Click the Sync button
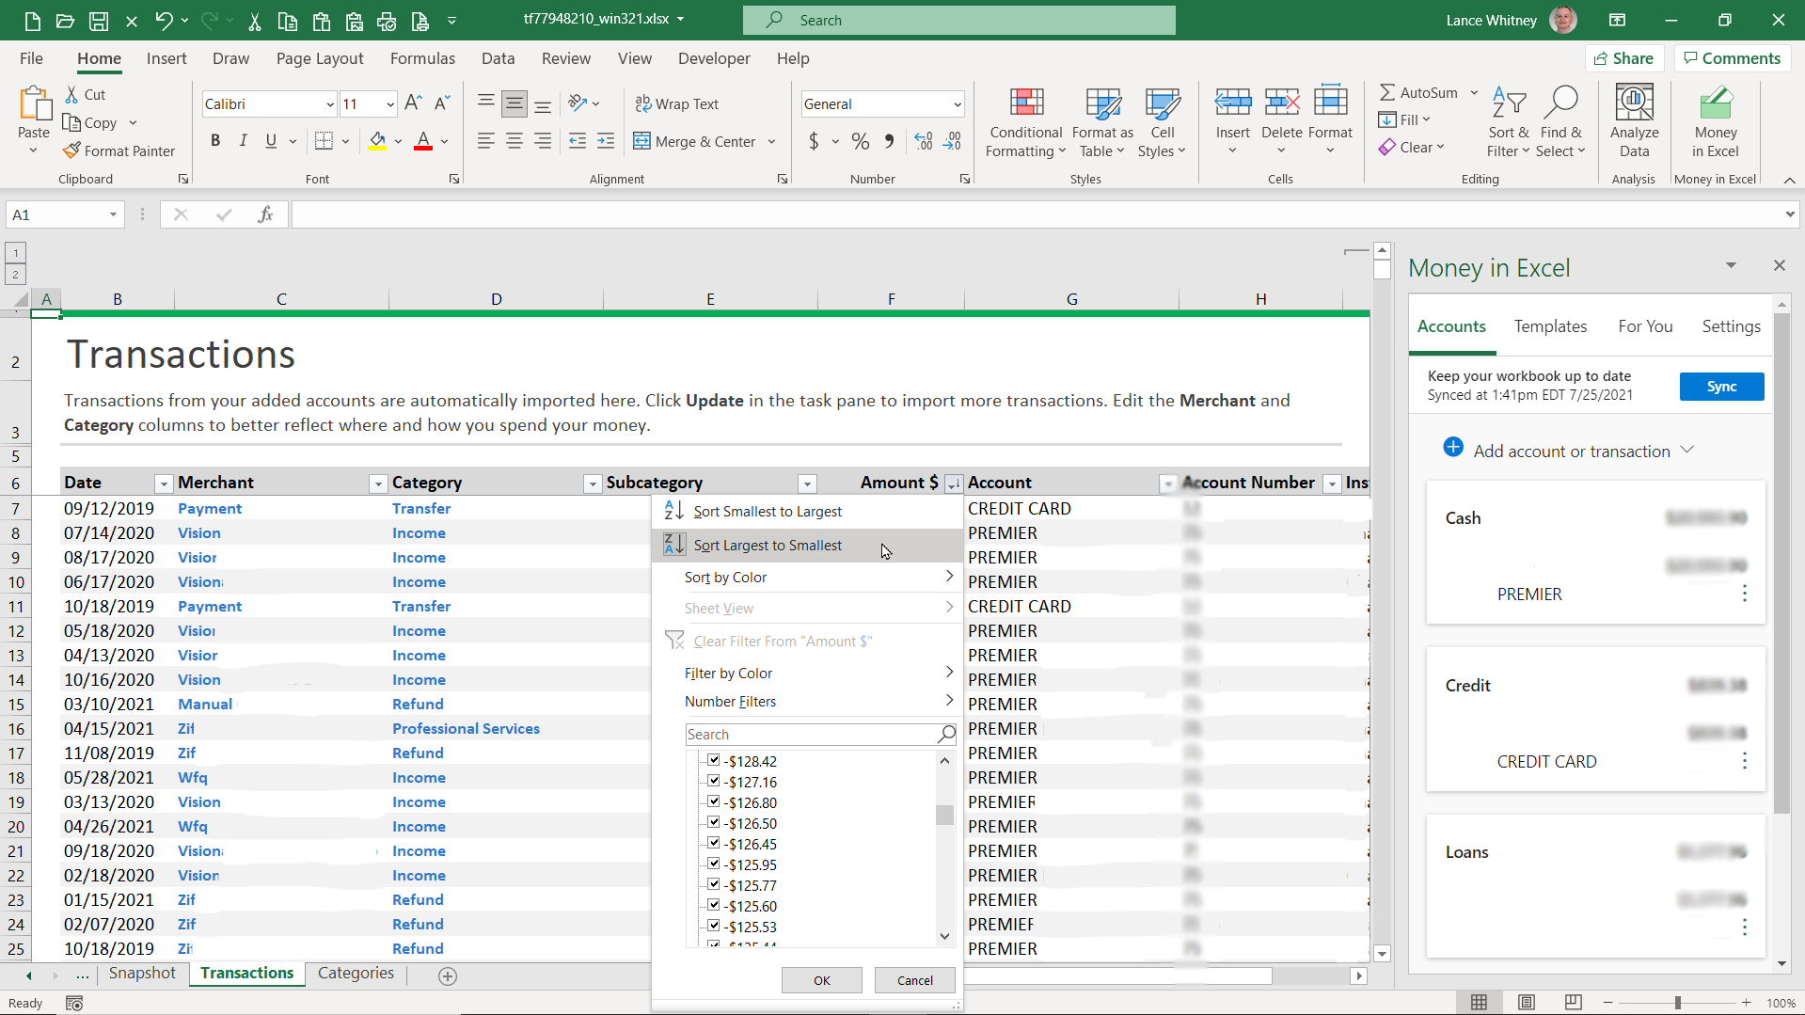Viewport: 1805px width, 1015px height. click(x=1721, y=387)
